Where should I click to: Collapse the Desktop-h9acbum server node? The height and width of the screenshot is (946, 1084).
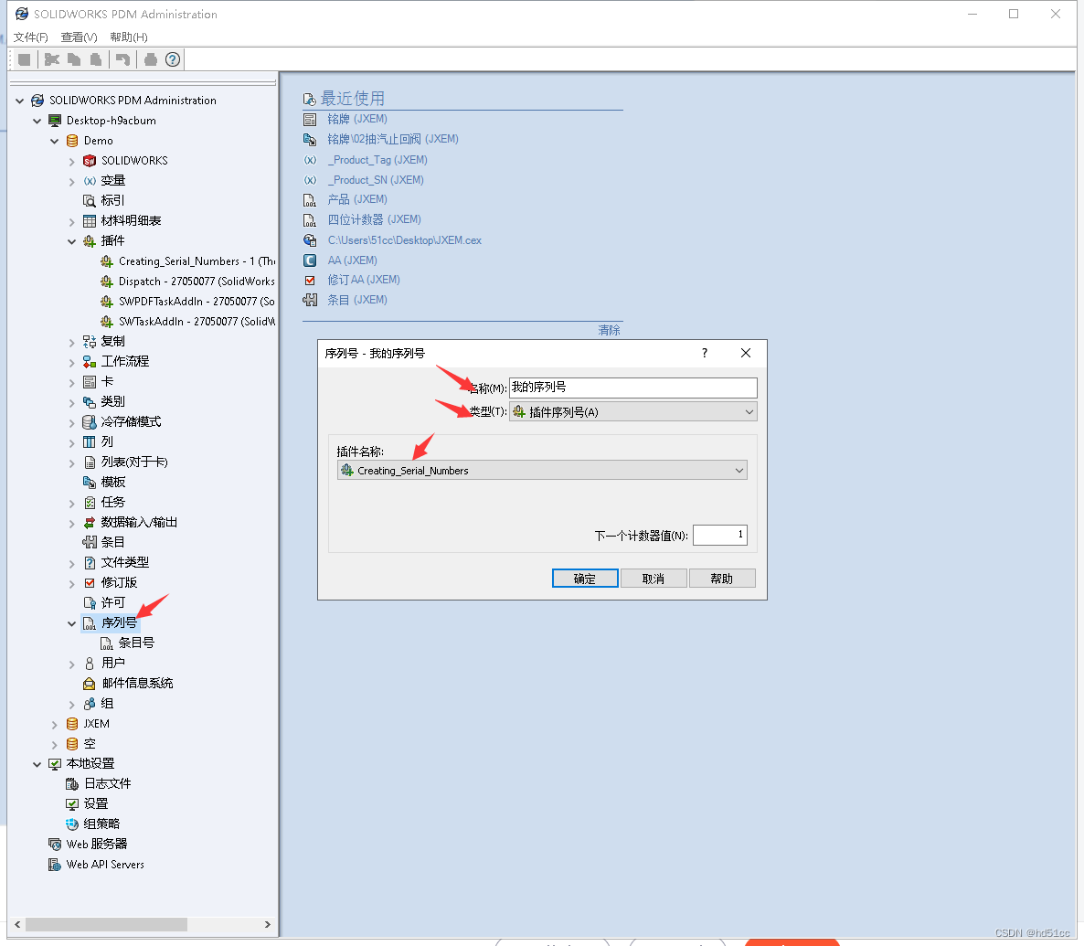[37, 121]
